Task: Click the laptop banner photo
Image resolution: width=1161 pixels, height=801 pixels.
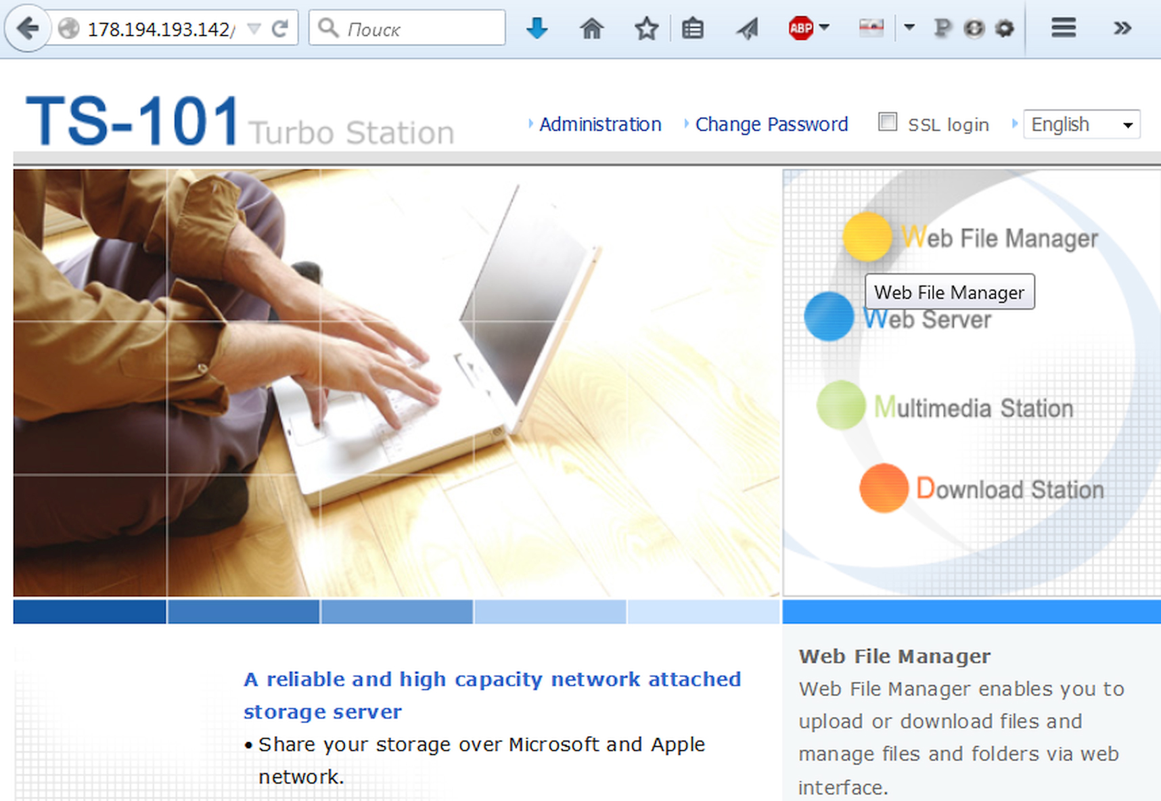Action: point(396,383)
